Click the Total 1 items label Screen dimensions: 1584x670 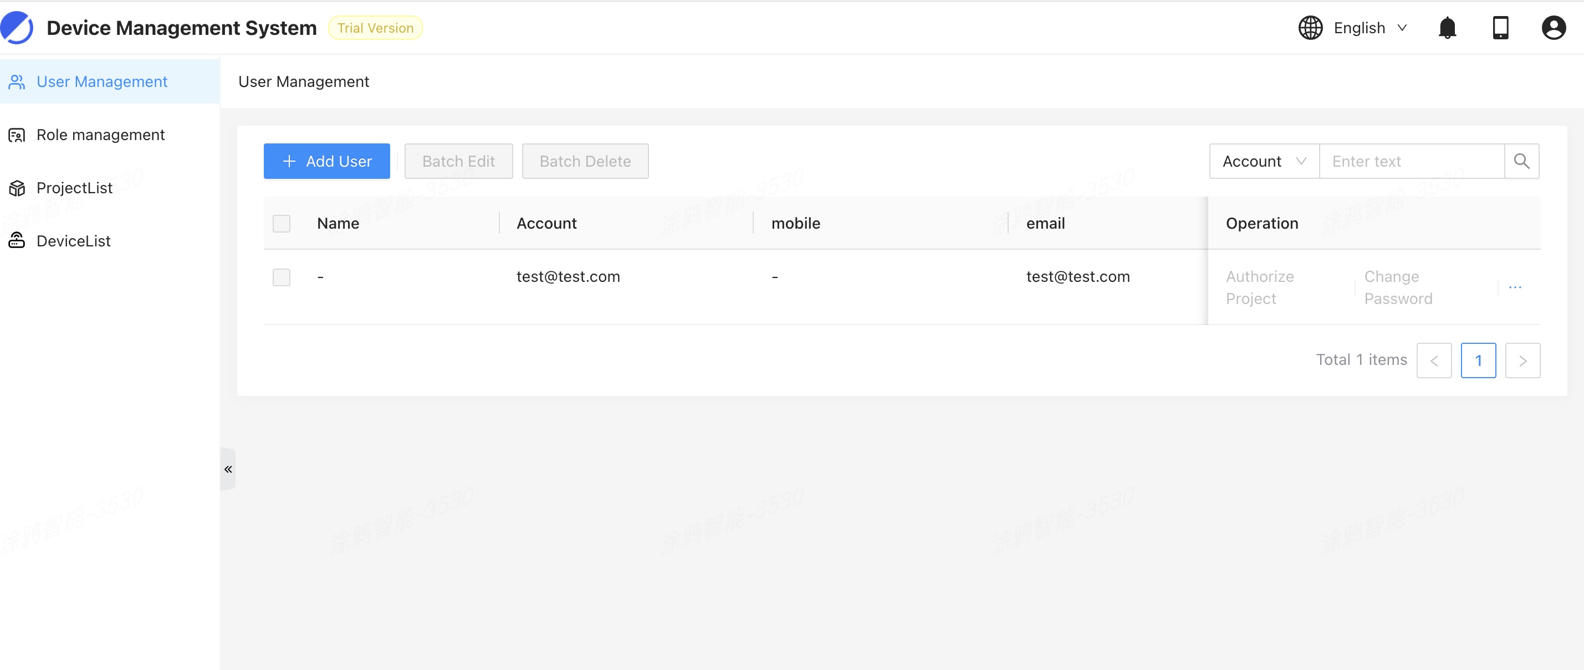[x=1361, y=360]
